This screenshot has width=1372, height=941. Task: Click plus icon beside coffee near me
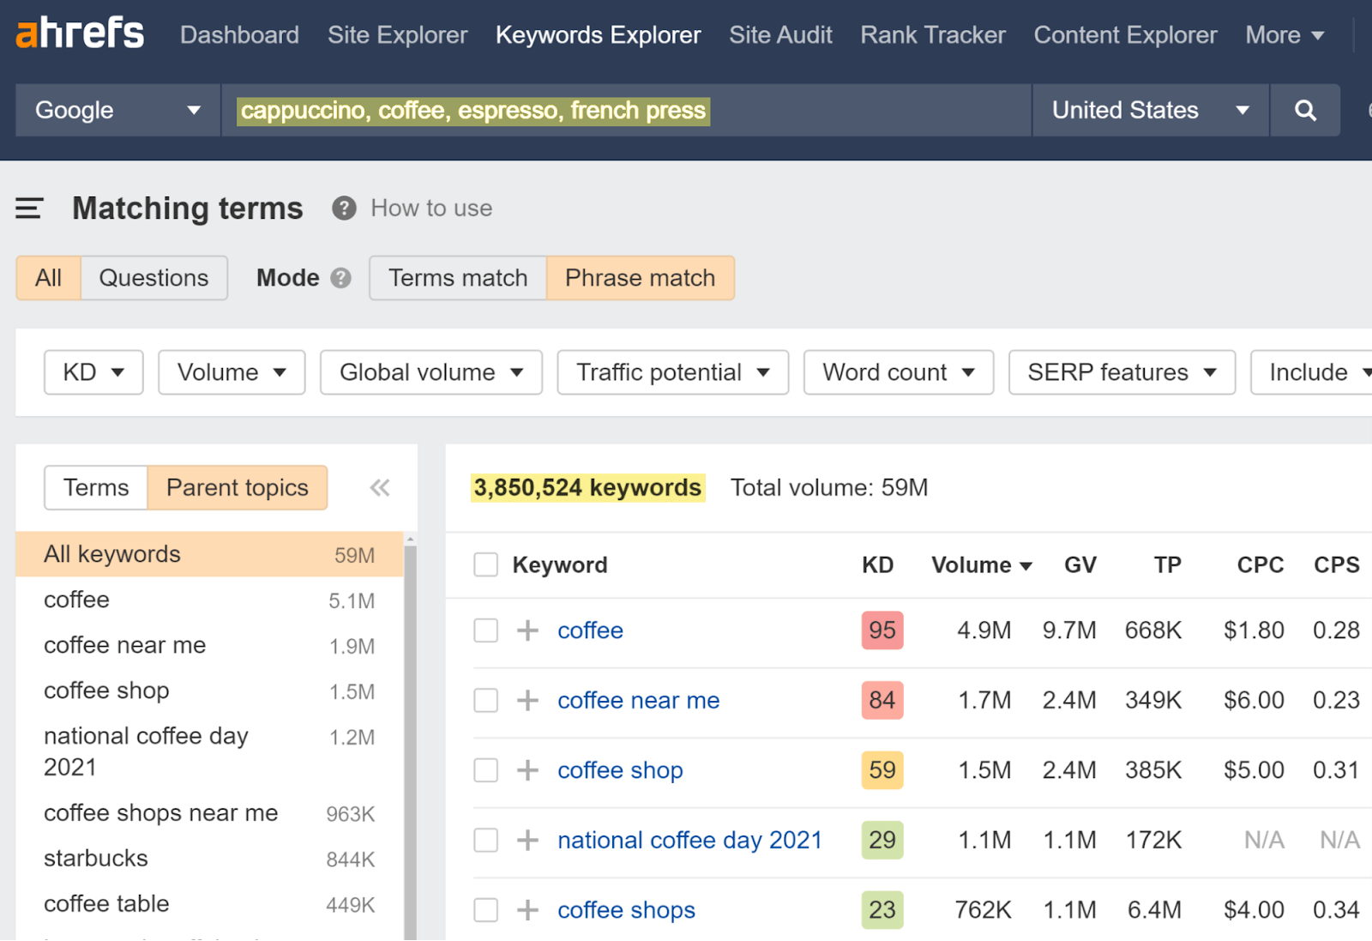527,701
